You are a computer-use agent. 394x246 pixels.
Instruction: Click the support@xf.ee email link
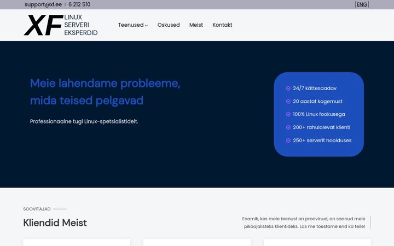[x=43, y=4]
